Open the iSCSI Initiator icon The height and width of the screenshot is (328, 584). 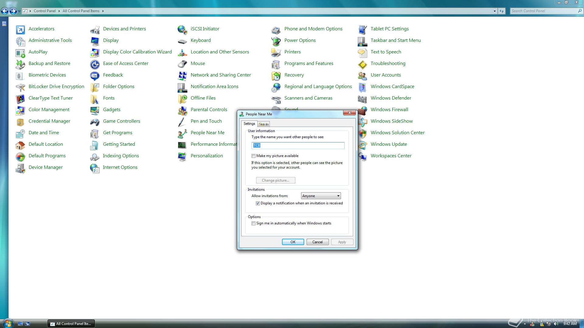point(182,29)
